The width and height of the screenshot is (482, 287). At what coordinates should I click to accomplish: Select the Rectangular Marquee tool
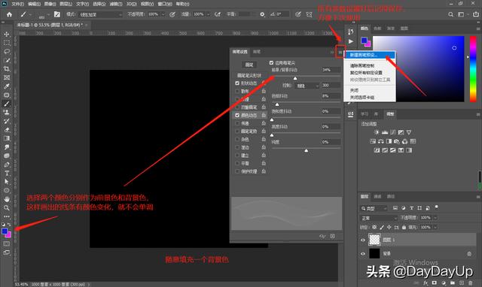point(7,43)
